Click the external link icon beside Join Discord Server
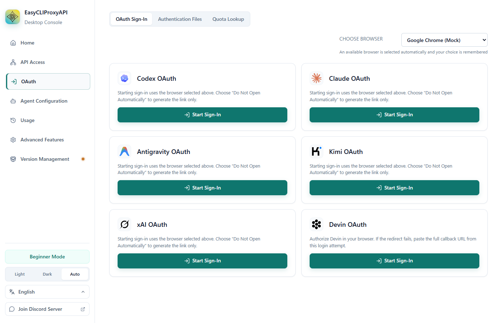 coord(83,309)
